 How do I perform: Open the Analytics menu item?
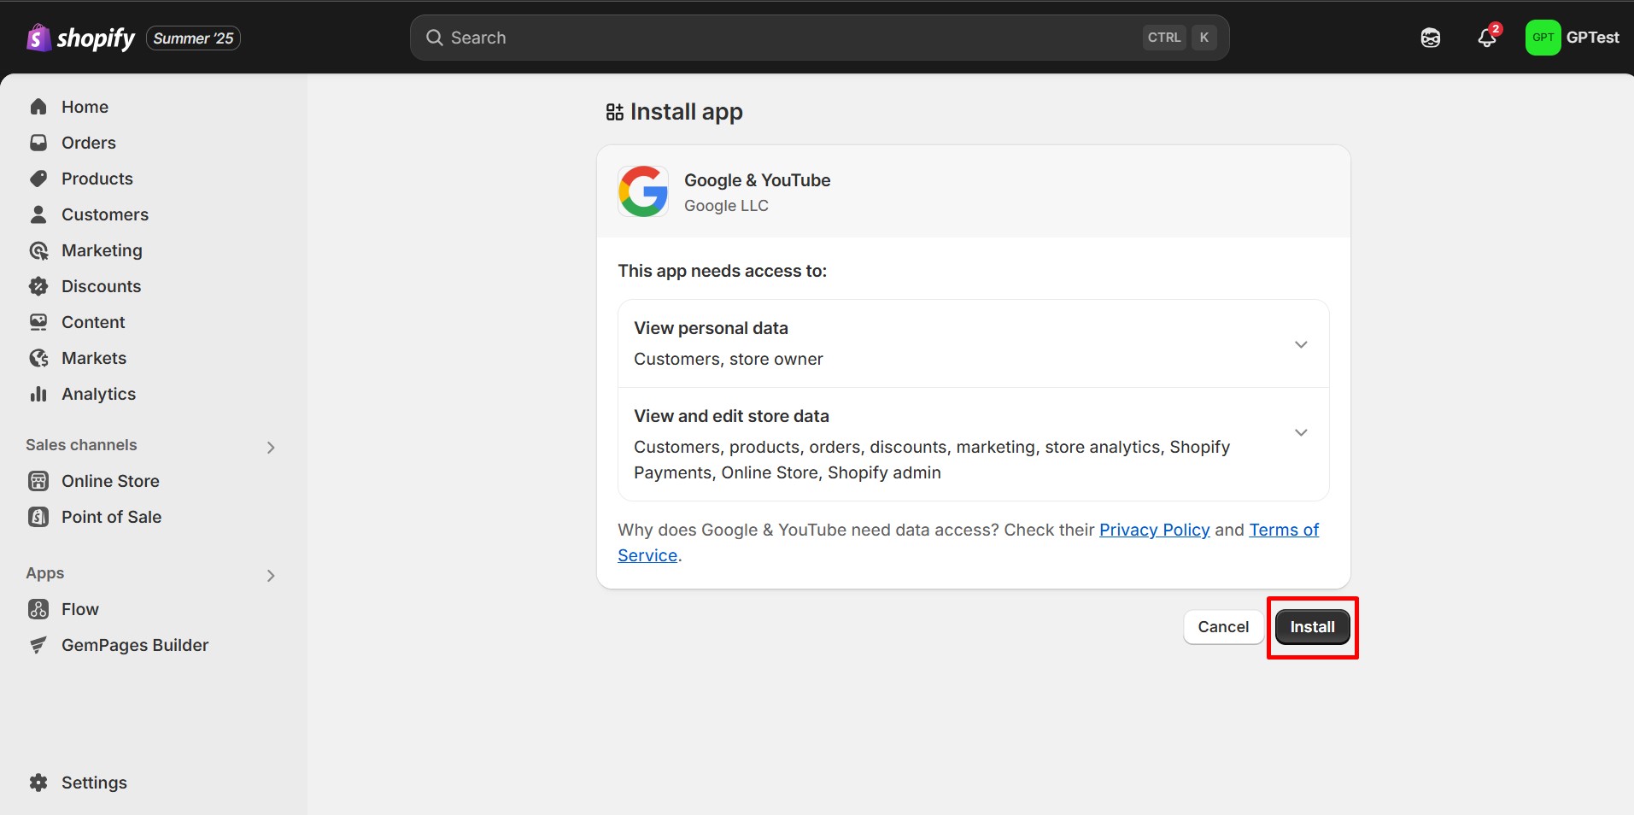pos(98,394)
